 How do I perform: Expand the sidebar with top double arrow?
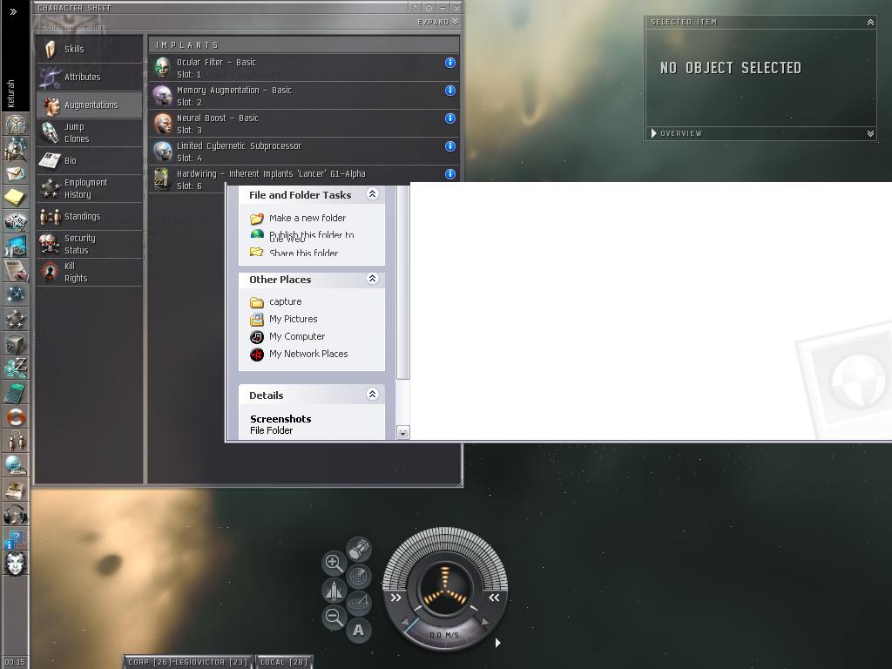(14, 11)
